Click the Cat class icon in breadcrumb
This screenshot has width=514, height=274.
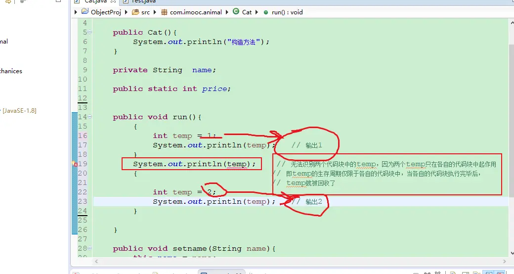[236, 12]
